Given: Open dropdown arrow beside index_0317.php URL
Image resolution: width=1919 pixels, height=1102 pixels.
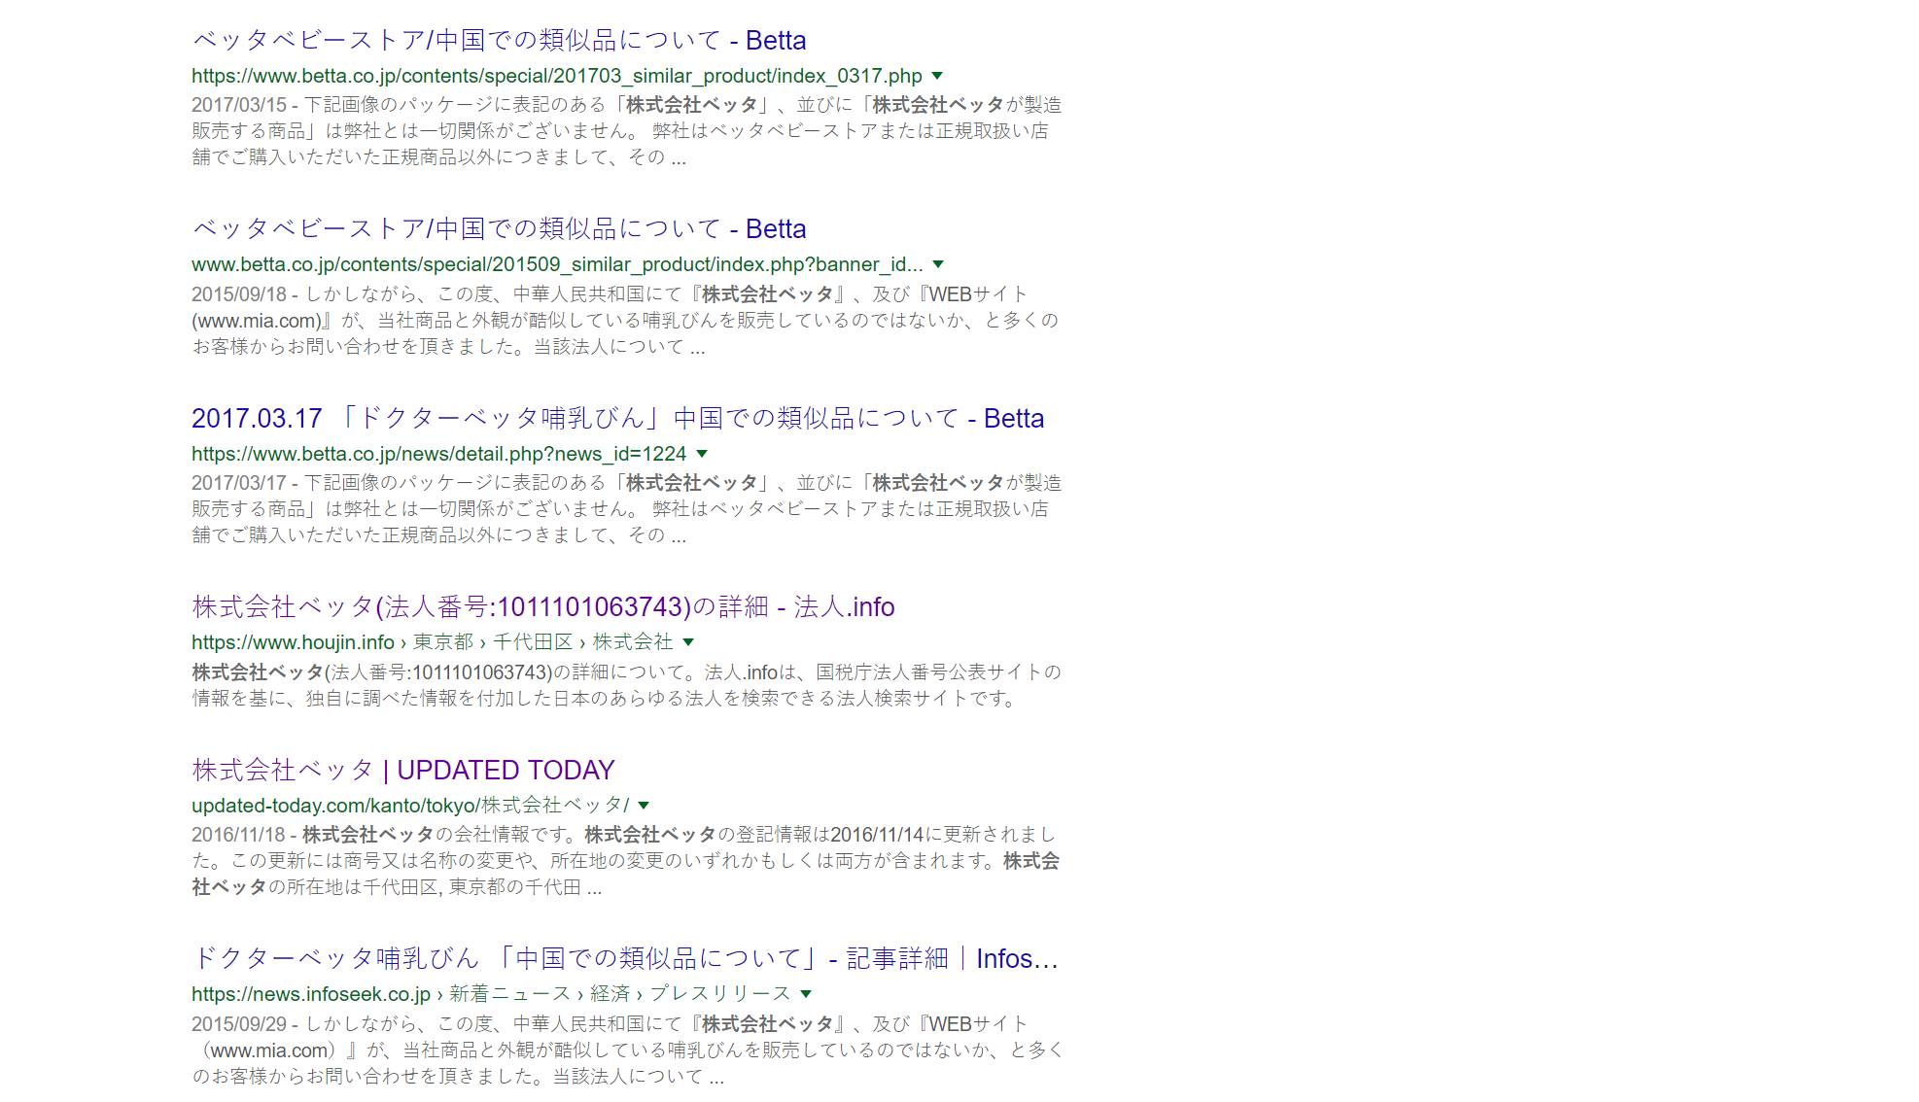Looking at the screenshot, I should click(937, 76).
